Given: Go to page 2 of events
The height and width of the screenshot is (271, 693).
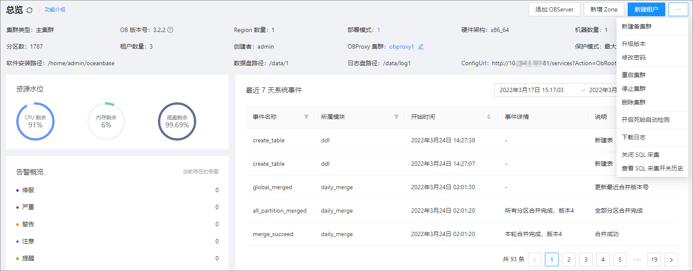Looking at the screenshot, I should coord(569,259).
